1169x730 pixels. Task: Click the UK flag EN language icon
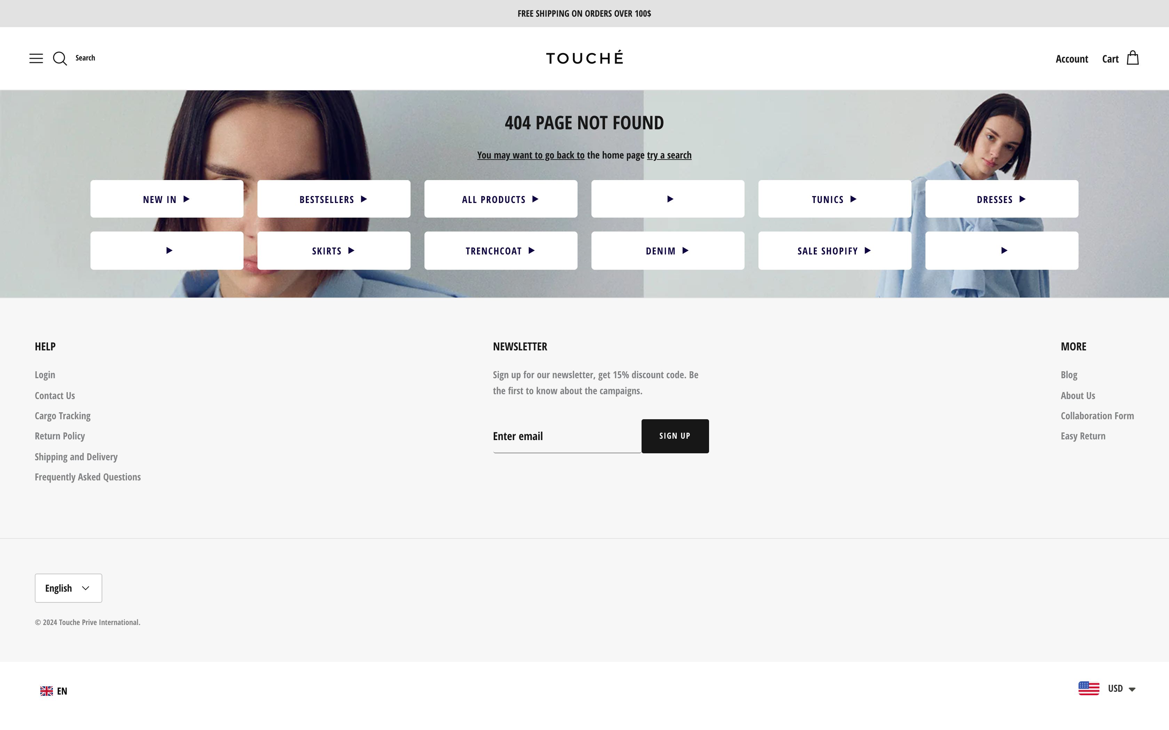46,691
